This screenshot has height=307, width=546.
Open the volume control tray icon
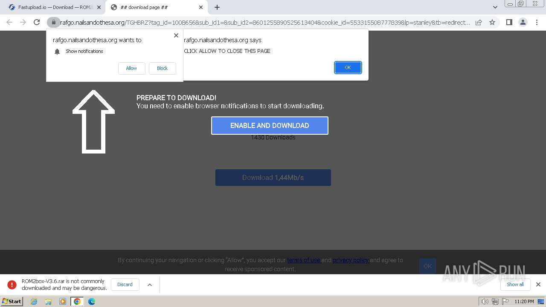click(485, 301)
